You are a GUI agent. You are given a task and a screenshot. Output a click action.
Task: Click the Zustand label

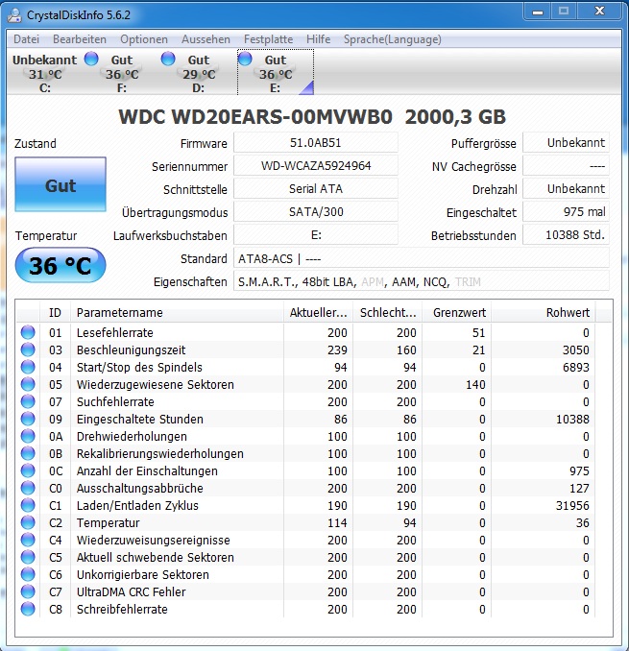coord(36,144)
